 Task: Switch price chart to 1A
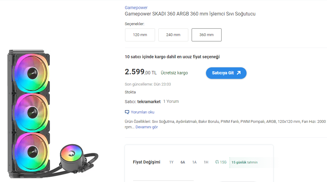tap(194, 162)
